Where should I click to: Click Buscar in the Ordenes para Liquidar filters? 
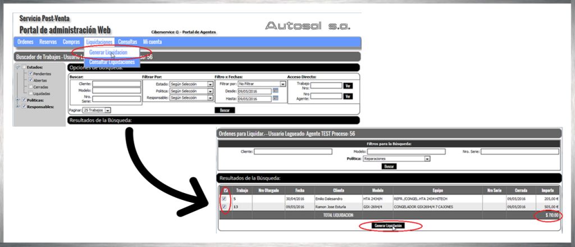[388, 167]
